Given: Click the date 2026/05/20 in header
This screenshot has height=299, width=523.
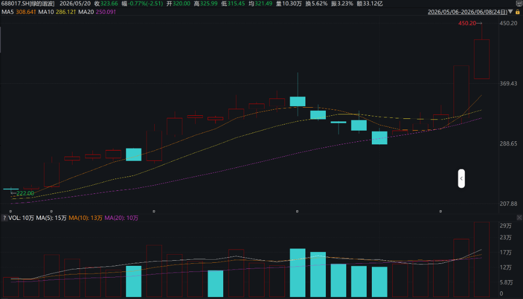Looking at the screenshot, I should [75, 4].
